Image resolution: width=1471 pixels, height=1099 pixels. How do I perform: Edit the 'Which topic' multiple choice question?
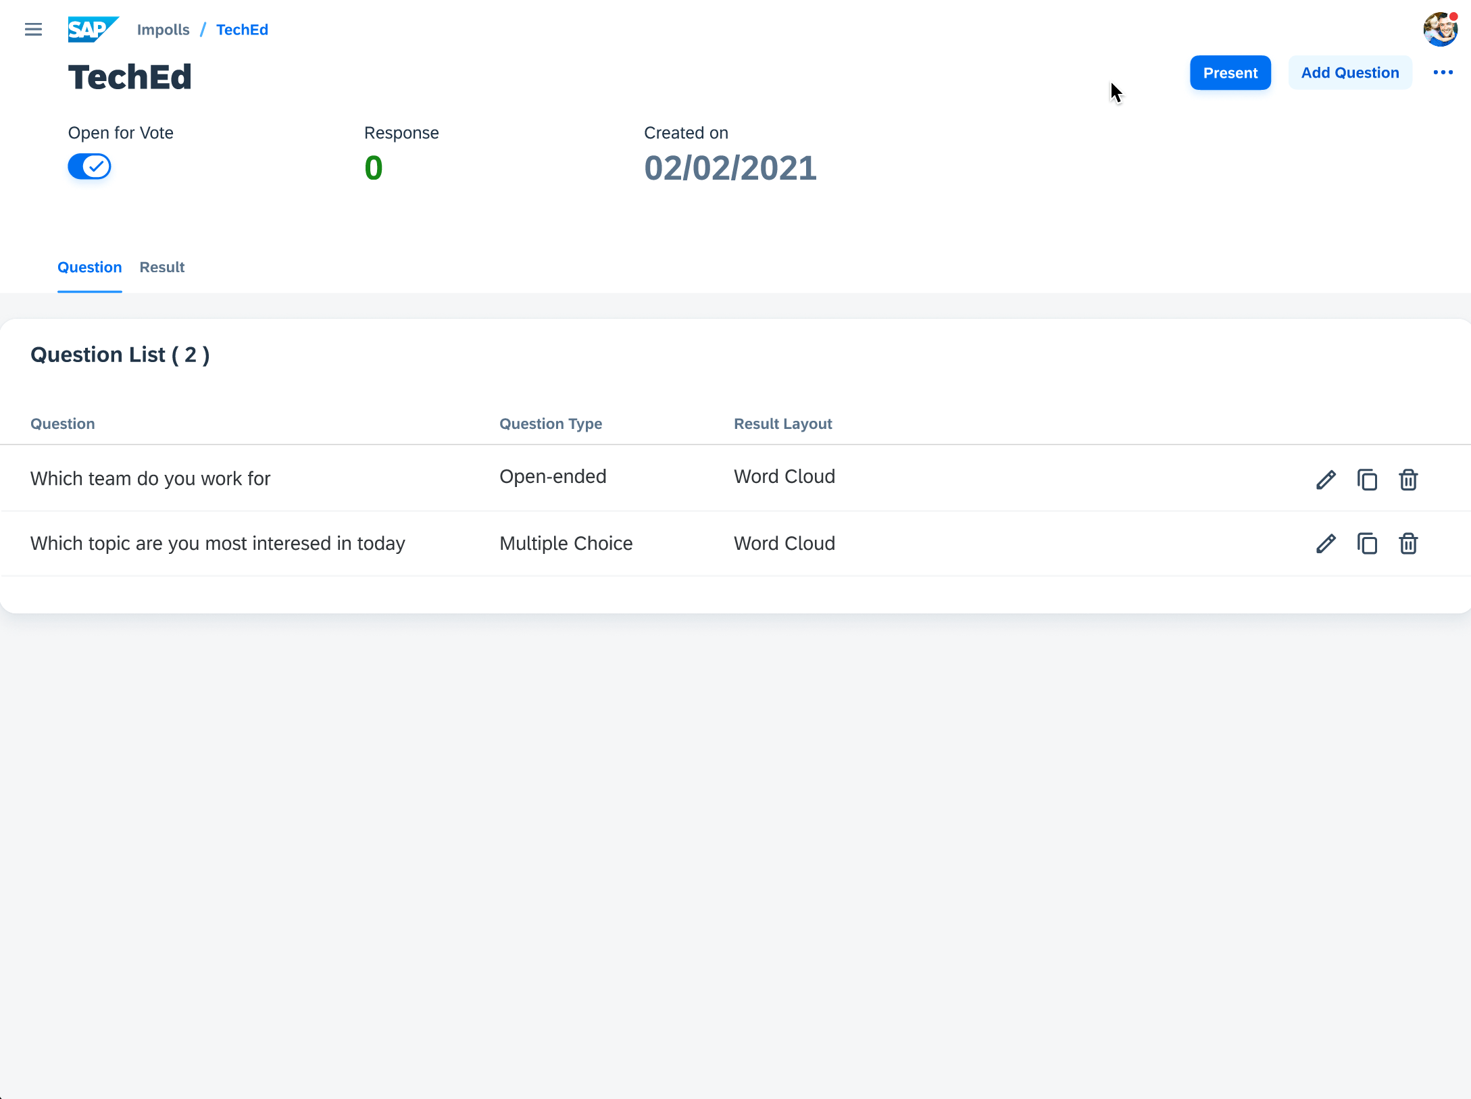1326,543
